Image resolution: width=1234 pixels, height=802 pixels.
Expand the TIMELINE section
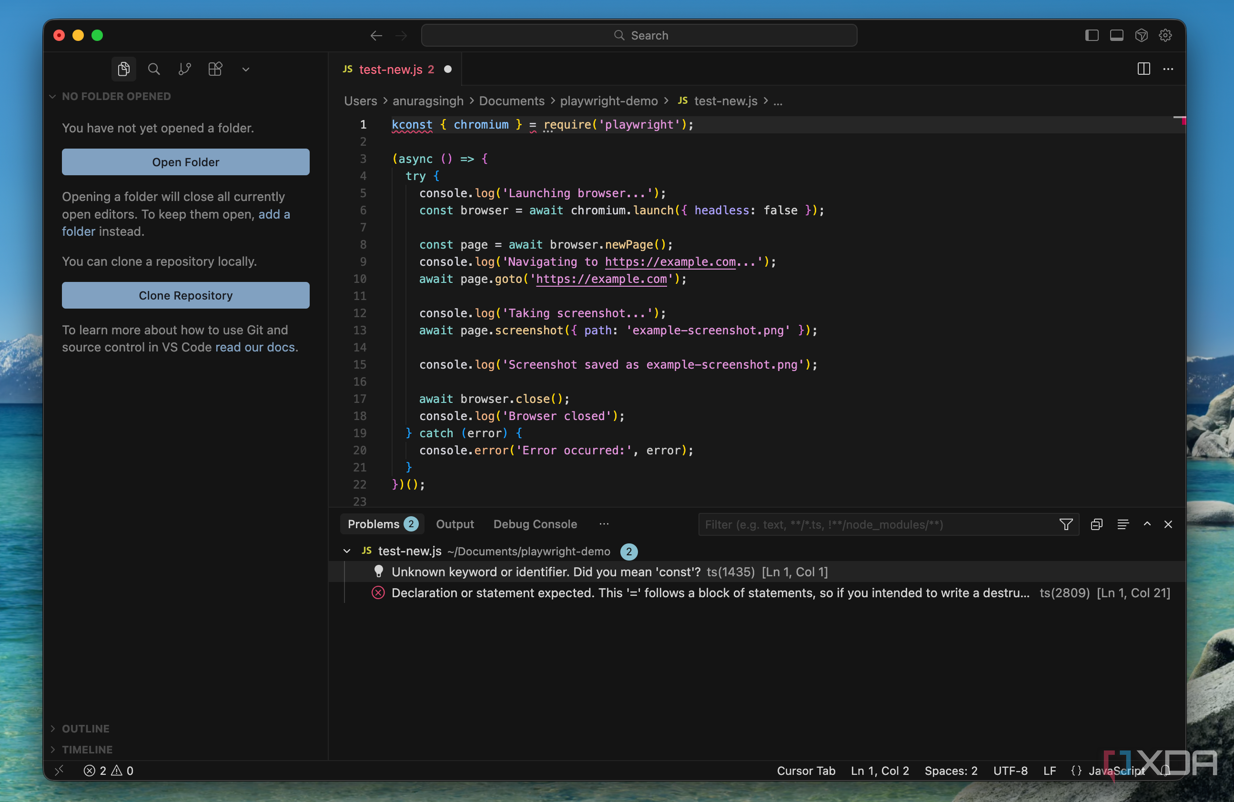pyautogui.click(x=87, y=749)
